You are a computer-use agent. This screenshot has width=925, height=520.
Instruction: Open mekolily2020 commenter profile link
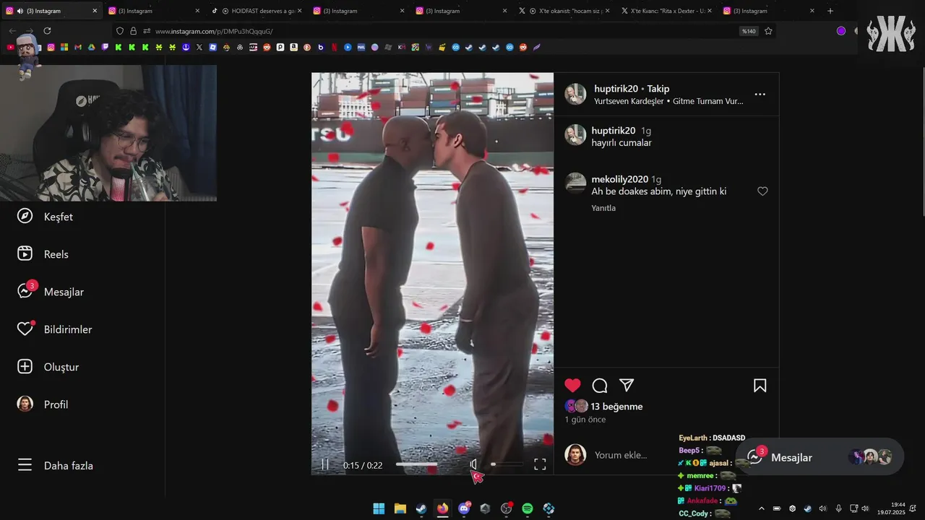(620, 179)
